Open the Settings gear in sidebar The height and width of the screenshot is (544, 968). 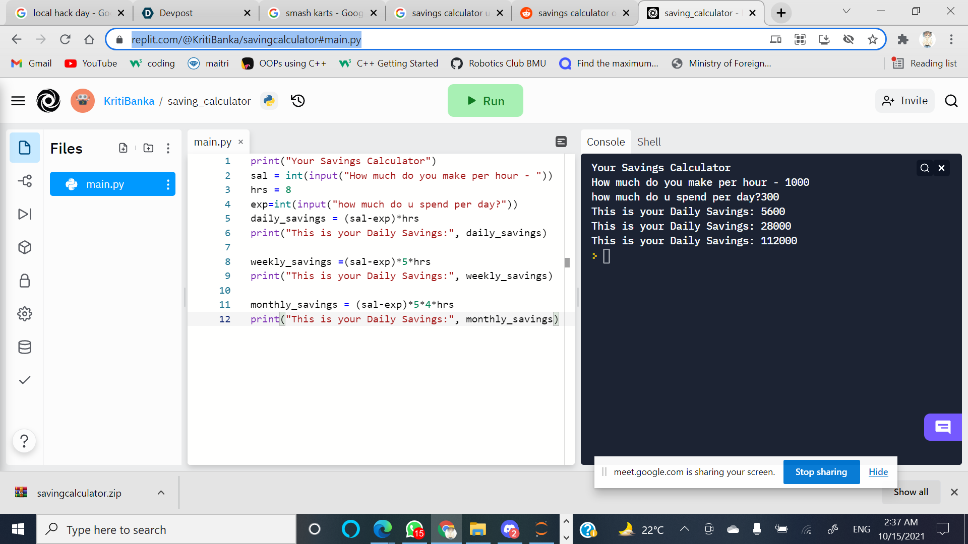25,314
